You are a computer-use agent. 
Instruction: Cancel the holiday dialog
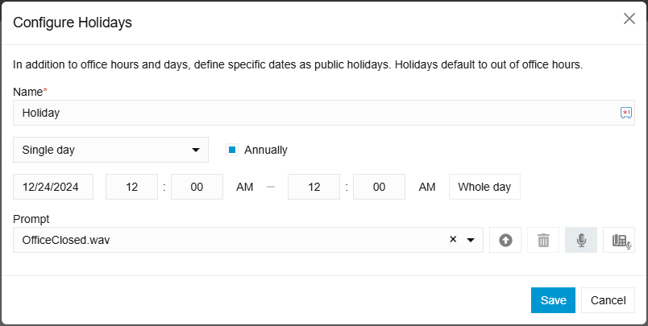pyautogui.click(x=609, y=300)
